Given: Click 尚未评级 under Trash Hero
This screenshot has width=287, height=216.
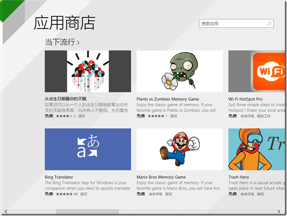Looking at the screenshot, I should [x=247, y=194].
